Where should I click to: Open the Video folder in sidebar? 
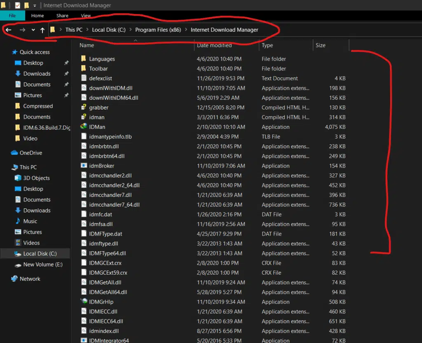[30, 138]
